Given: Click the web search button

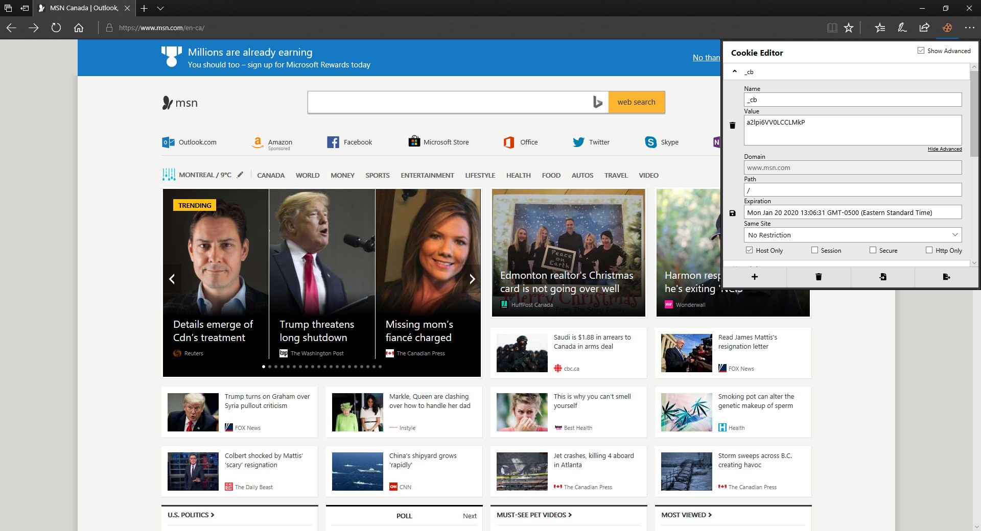Looking at the screenshot, I should click(x=637, y=102).
